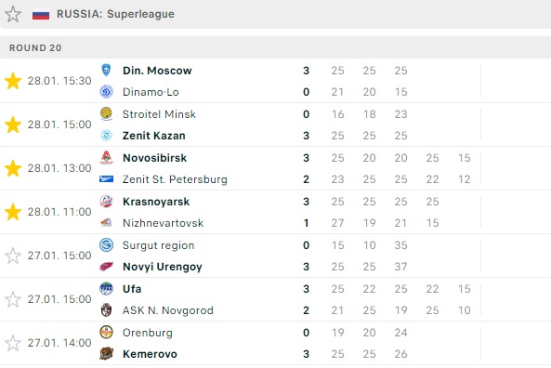Screen dimensions: 551x368
Task: Click the Krasnoyarsk team logo
Action: coord(106,202)
